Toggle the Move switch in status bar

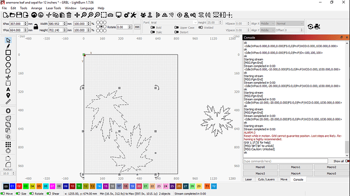(7, 193)
